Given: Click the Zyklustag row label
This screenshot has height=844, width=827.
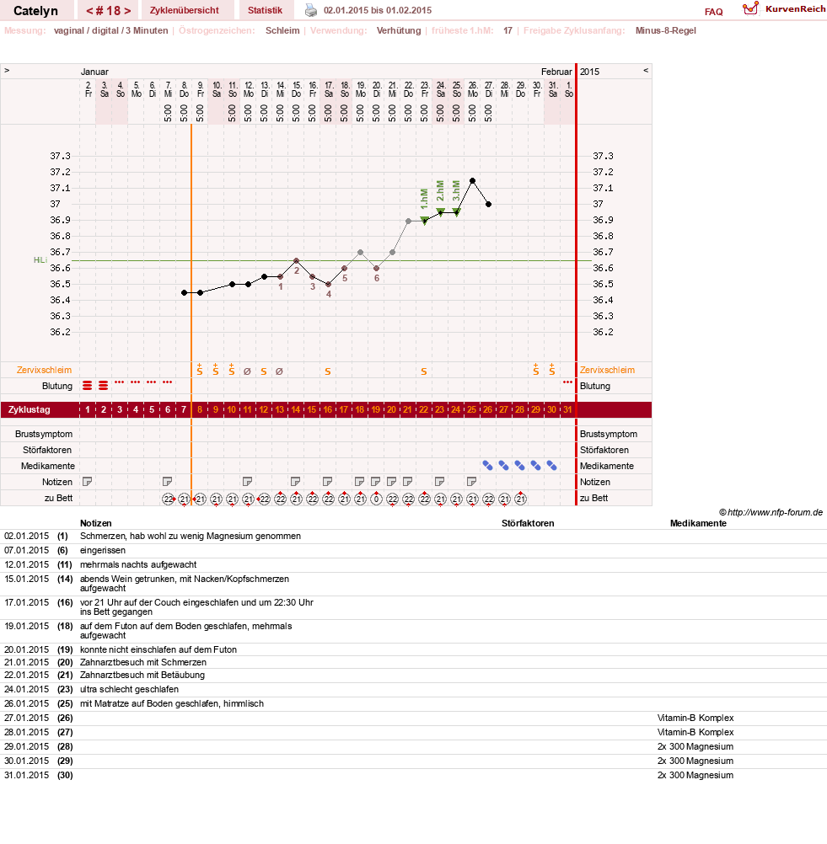Looking at the screenshot, I should coord(30,409).
